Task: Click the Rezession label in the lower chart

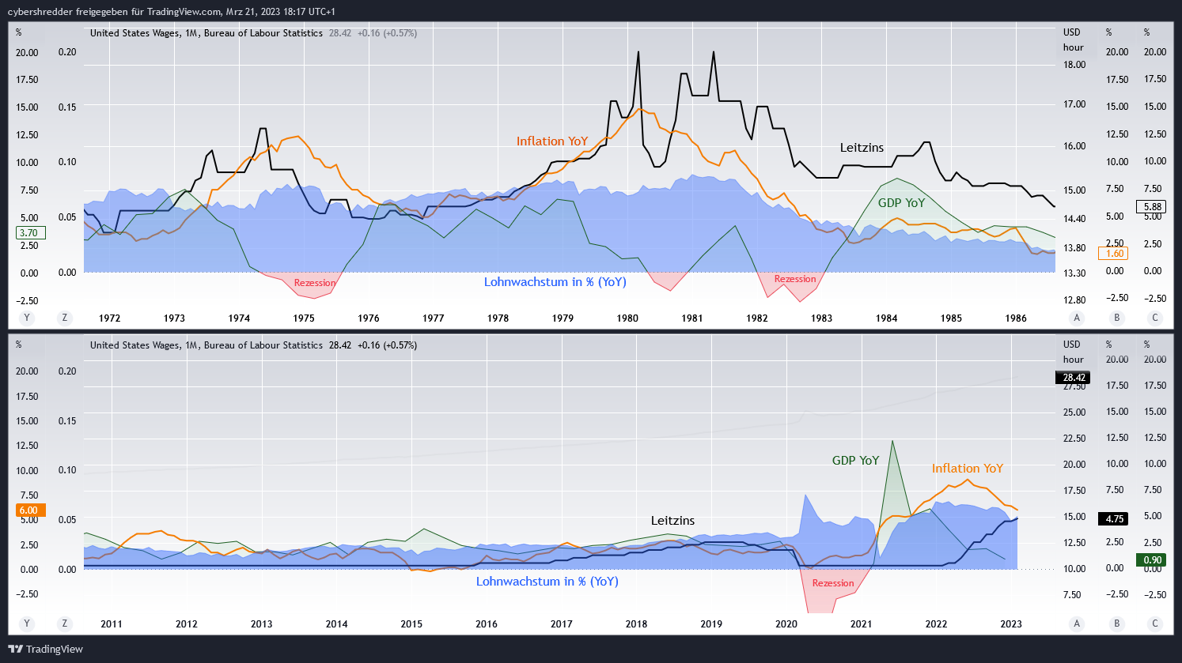Action: (x=833, y=583)
